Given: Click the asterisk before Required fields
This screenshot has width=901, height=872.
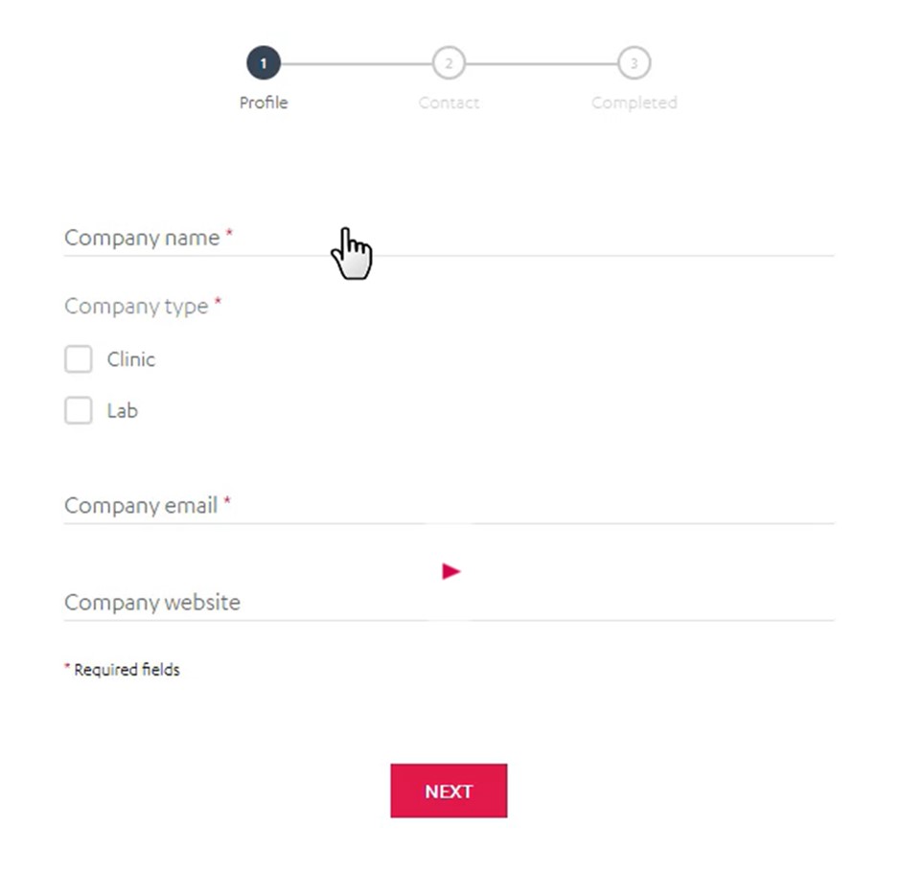Looking at the screenshot, I should pyautogui.click(x=67, y=667).
